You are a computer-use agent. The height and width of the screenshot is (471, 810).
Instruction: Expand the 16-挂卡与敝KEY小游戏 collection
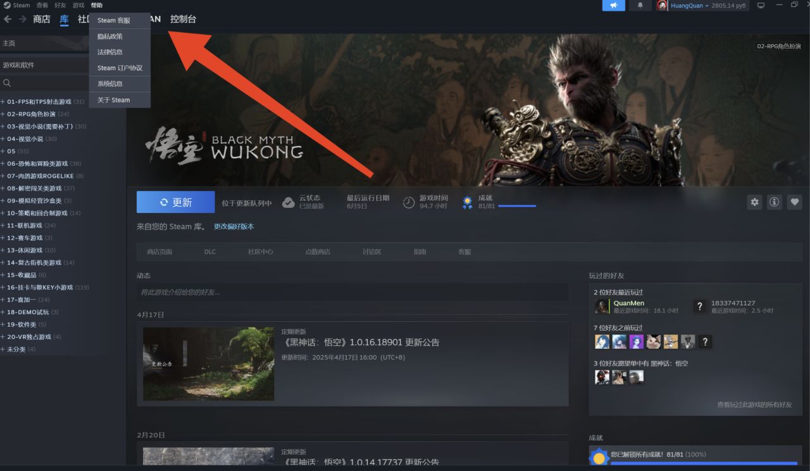tap(3, 288)
